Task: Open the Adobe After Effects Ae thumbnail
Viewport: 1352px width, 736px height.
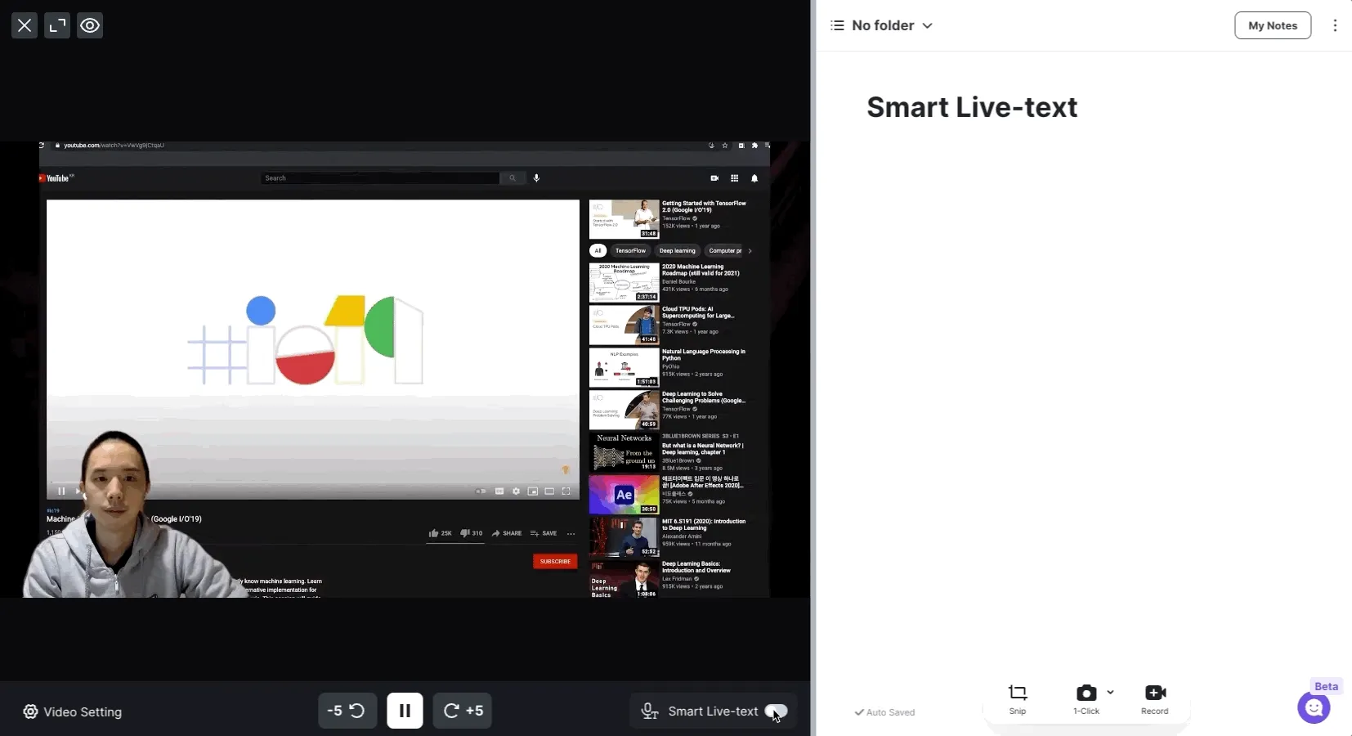Action: coord(624,495)
